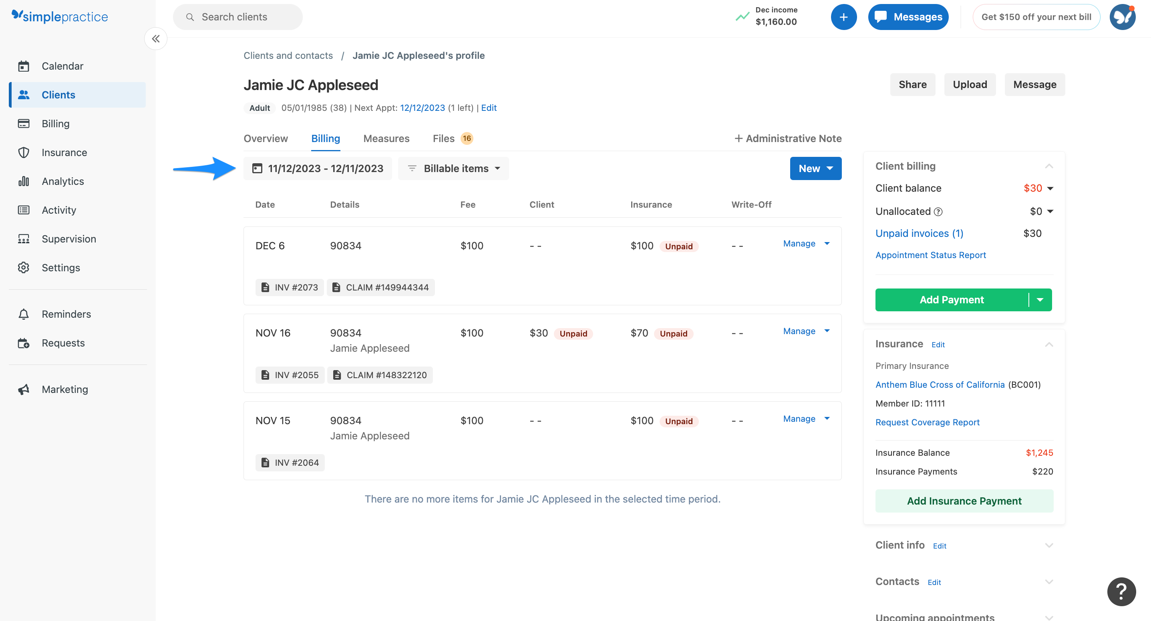
Task: Open the Messages panel
Action: [908, 16]
